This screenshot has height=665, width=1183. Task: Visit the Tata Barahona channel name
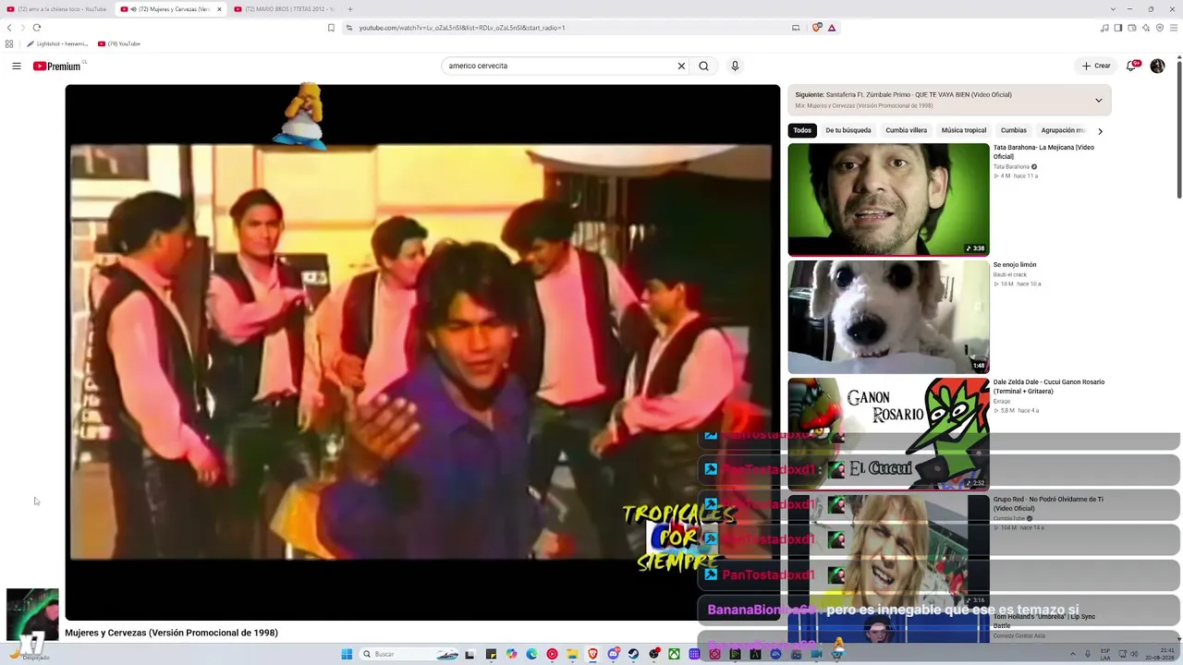click(1011, 166)
